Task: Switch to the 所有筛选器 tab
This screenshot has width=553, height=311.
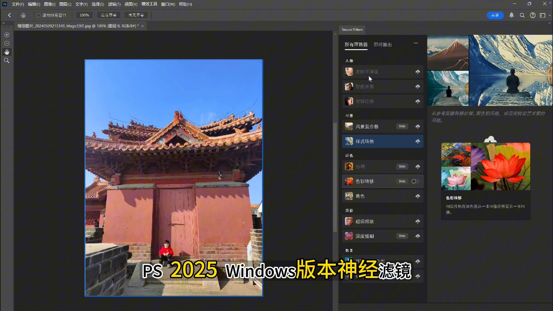Action: [356, 45]
